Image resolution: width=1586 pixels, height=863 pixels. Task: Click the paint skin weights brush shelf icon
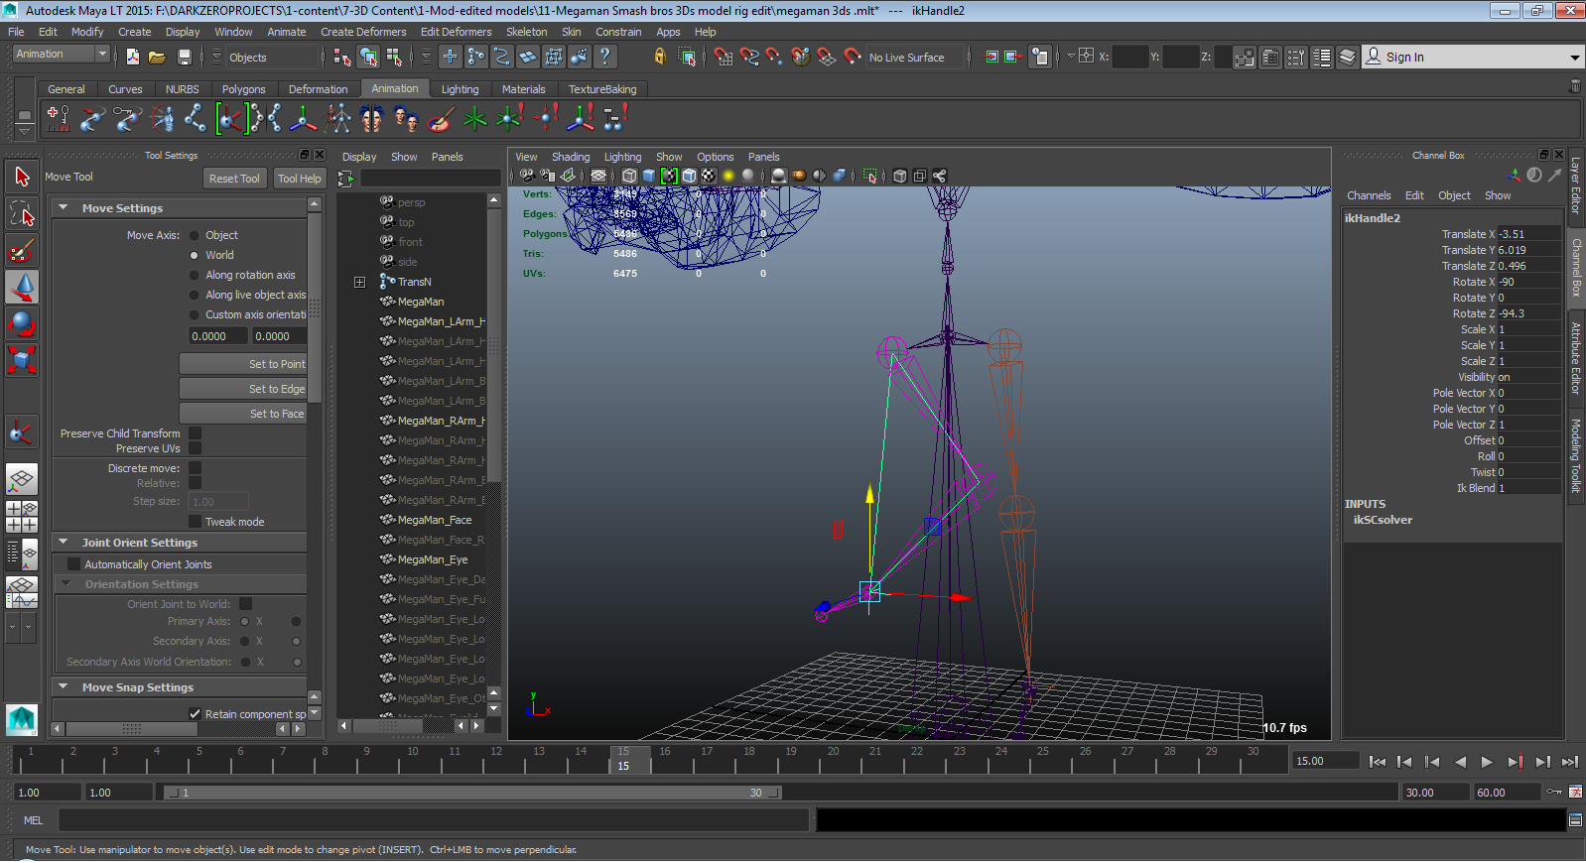tap(441, 119)
